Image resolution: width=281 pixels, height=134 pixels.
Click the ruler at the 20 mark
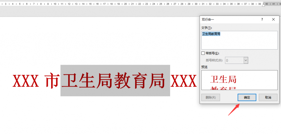[125, 4]
